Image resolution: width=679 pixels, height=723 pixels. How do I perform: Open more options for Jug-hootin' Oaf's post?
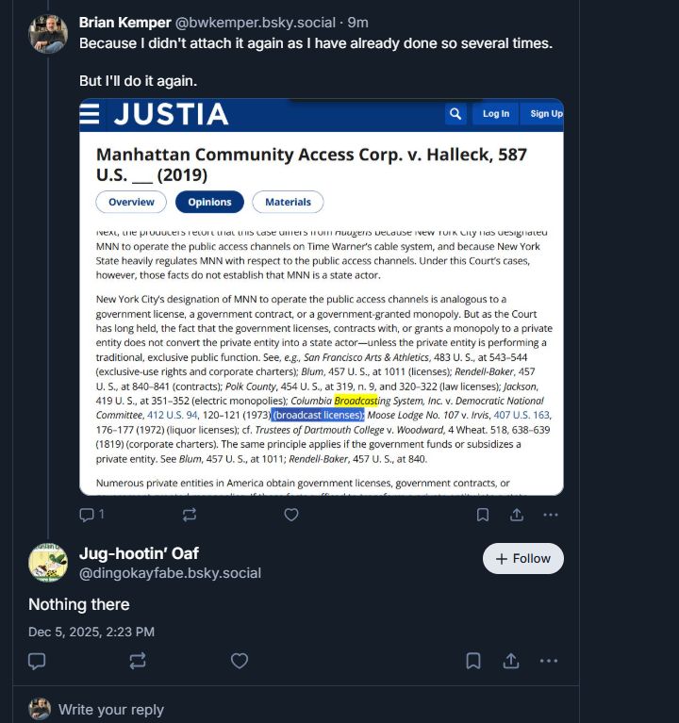549,661
